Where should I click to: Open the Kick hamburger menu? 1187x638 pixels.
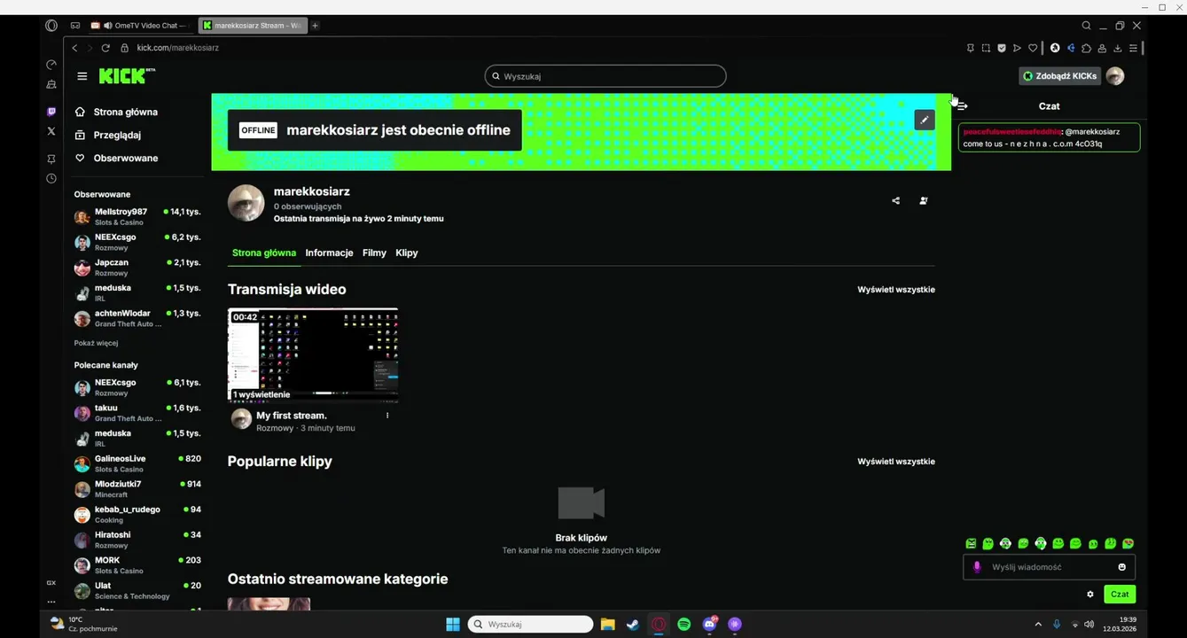(x=82, y=76)
